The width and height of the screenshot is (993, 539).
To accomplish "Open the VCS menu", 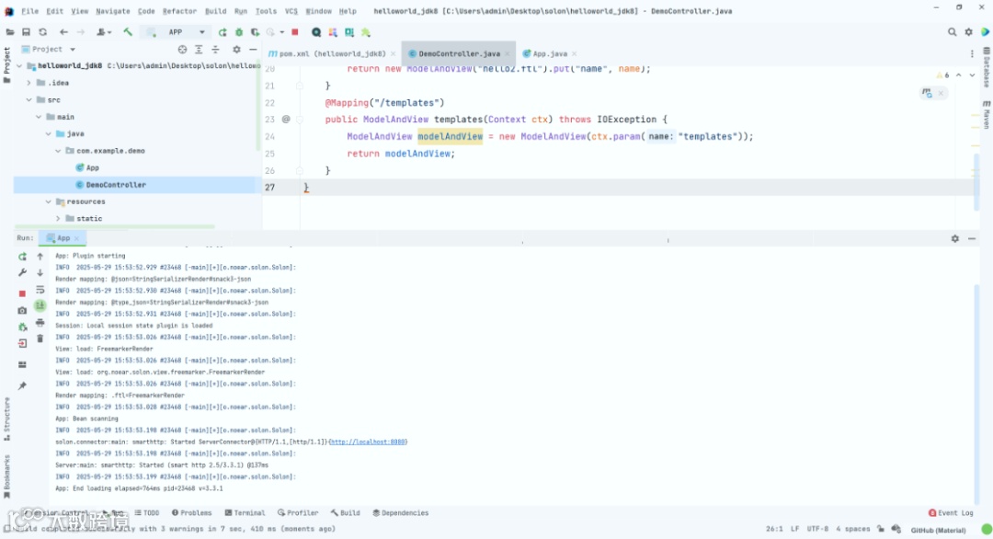I will pos(291,11).
